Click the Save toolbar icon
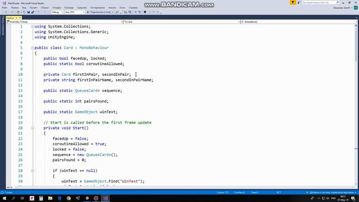Screen dimensions: 359x202 click(29, 12)
